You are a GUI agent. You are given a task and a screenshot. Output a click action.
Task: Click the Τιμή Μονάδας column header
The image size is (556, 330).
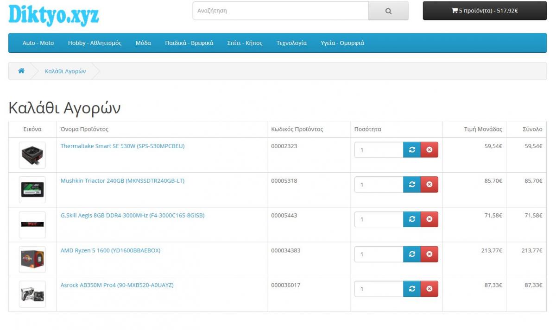point(483,129)
